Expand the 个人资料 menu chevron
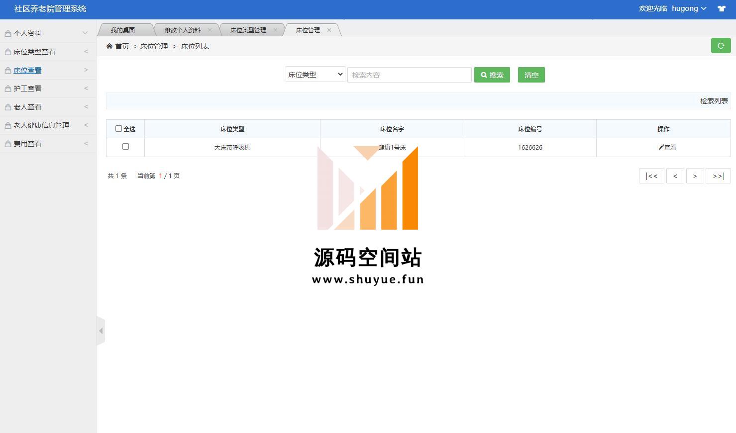The image size is (736, 433). pos(85,33)
